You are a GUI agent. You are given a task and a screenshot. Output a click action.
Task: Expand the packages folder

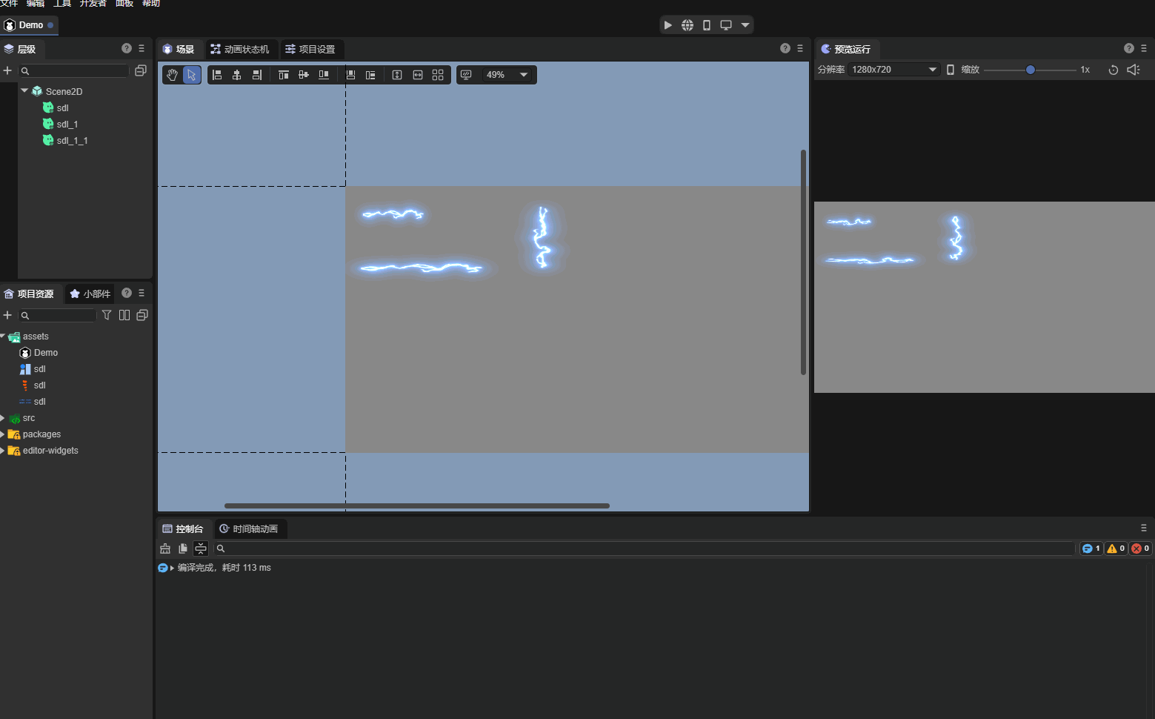tap(3, 434)
